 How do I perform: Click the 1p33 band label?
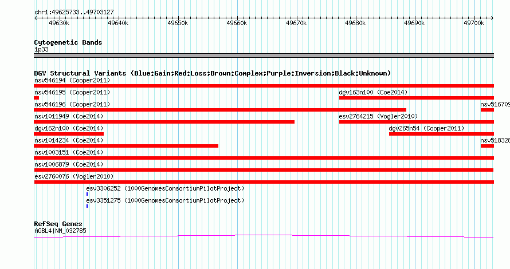[41, 50]
